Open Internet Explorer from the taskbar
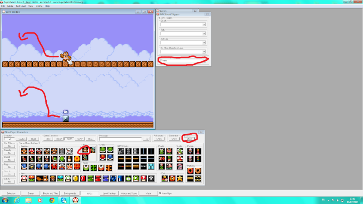This screenshot has width=363, height=204. click(17, 200)
